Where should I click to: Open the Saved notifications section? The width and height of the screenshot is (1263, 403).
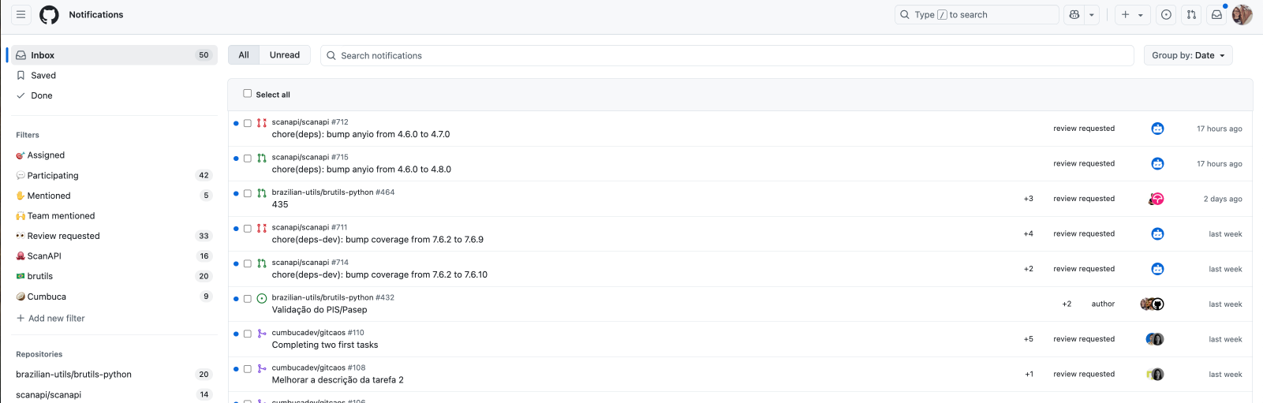pos(43,76)
